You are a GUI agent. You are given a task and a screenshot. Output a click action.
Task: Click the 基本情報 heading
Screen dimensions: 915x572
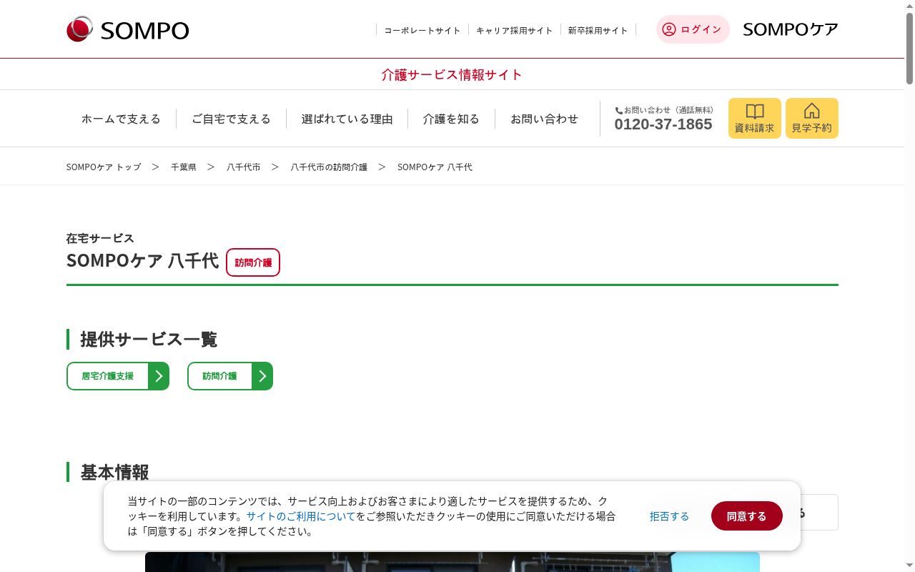(x=114, y=472)
